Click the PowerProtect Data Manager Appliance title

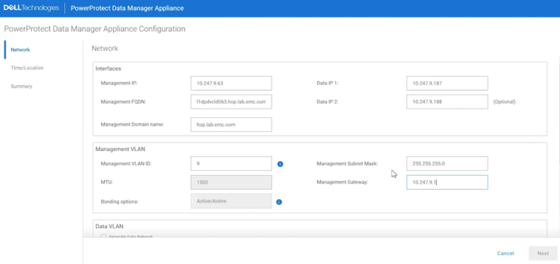(x=127, y=8)
